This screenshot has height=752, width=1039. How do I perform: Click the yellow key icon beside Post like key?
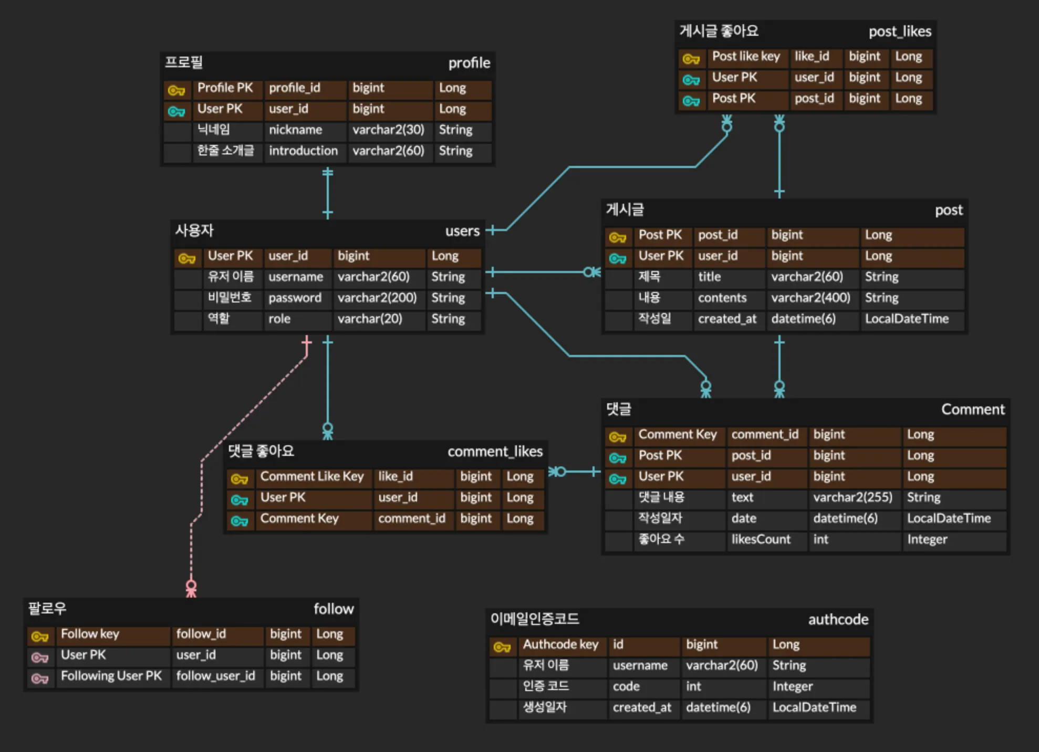tap(691, 59)
